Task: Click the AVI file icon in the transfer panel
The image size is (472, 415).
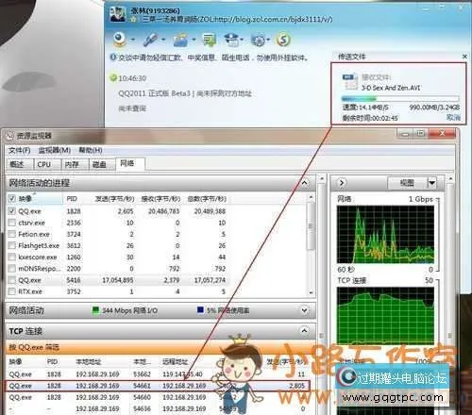Action: (350, 81)
